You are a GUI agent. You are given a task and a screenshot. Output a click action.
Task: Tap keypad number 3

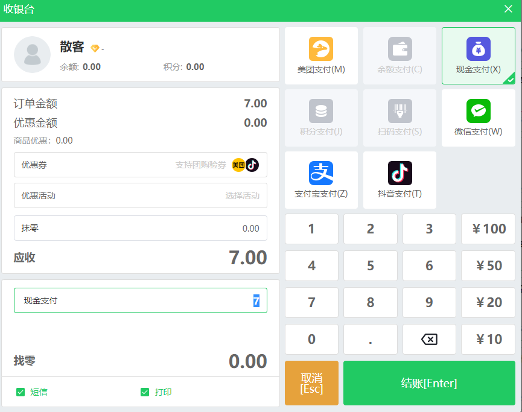[429, 229]
